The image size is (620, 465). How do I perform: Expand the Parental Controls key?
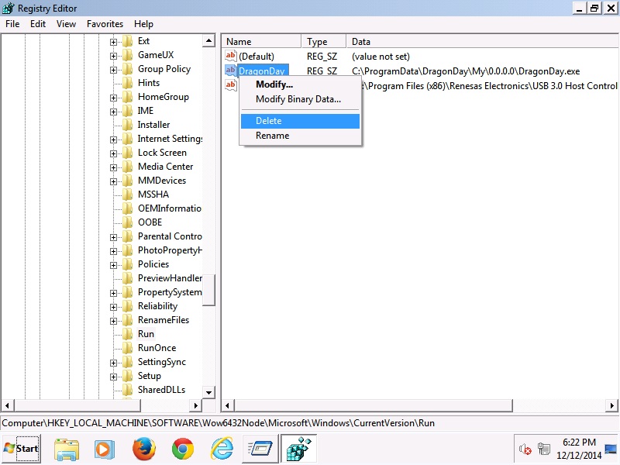click(x=113, y=237)
